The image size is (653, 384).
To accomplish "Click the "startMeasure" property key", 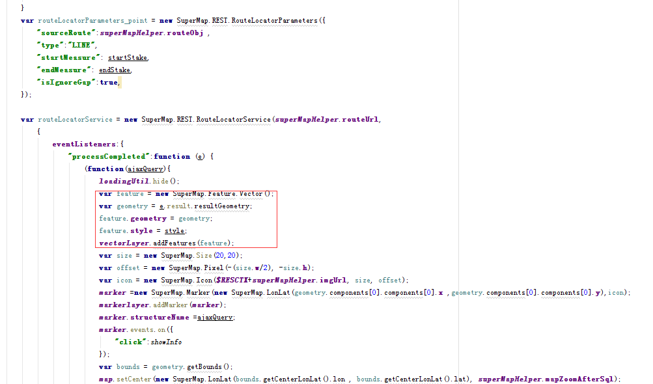I will point(68,57).
